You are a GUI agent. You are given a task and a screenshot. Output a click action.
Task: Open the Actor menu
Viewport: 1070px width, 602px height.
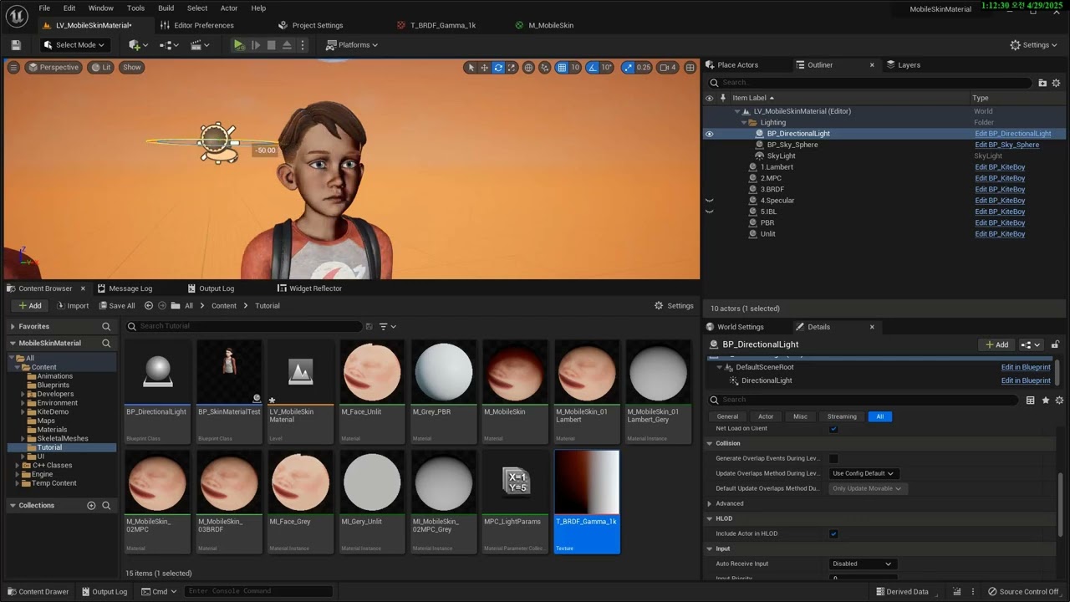pos(228,8)
